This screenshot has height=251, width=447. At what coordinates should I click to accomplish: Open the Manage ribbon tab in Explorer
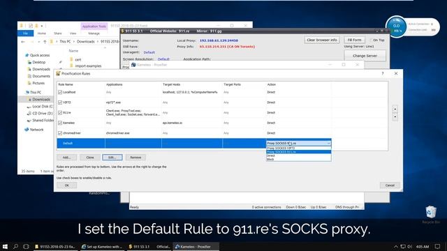coord(94,33)
